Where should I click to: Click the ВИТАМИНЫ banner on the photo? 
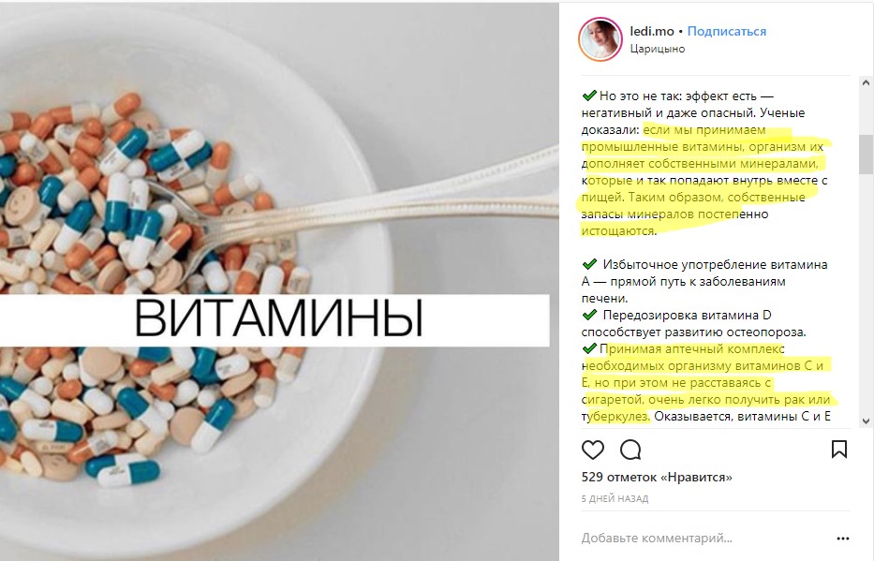pos(274,319)
